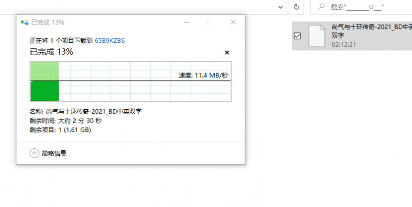
Task: Focus the 搜索 search box
Action: 362,7
